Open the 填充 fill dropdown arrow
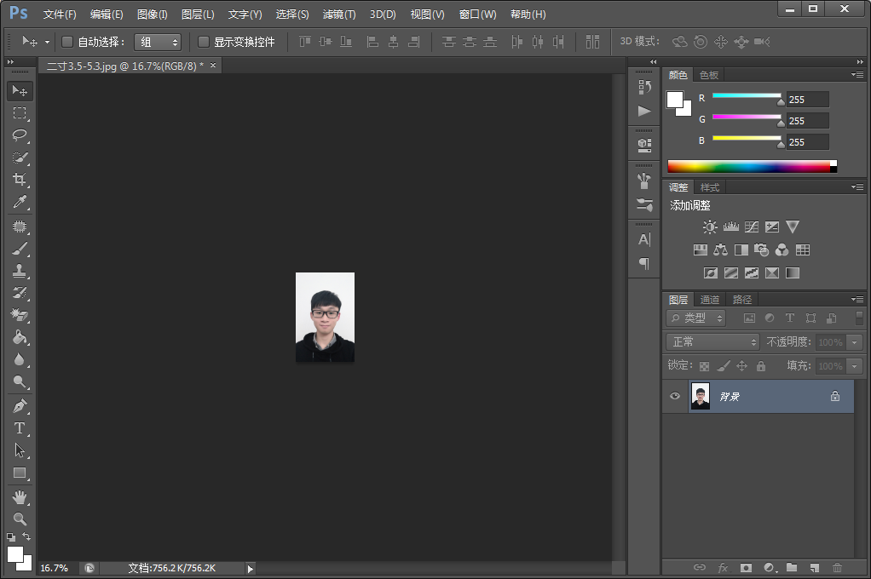 point(855,366)
